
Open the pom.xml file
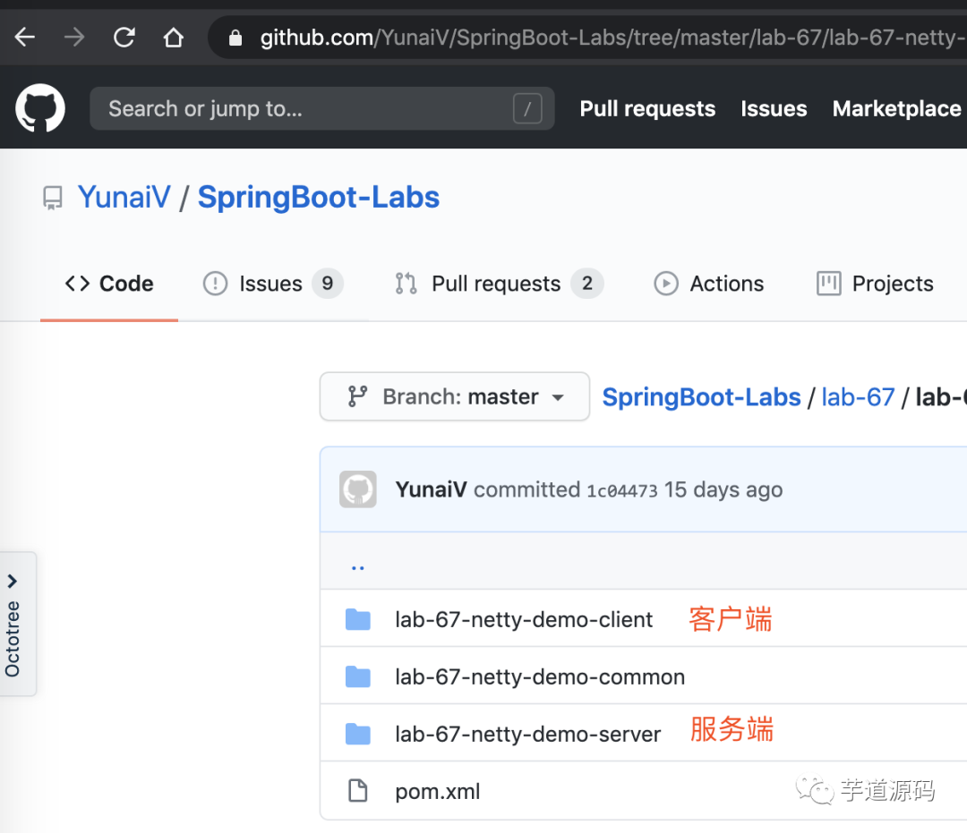click(x=437, y=791)
